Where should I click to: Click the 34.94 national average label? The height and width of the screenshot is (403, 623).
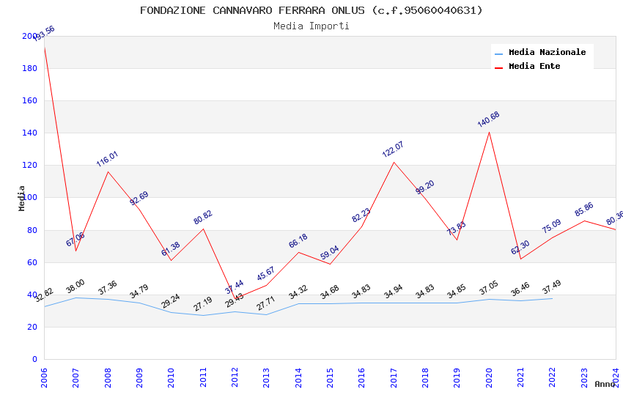point(394,292)
